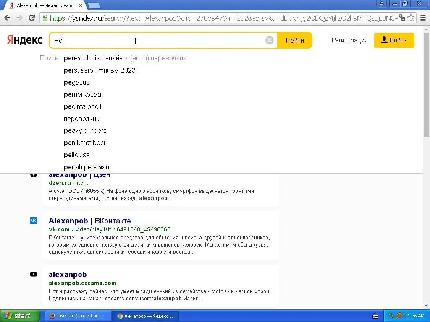Click the scrollbar down arrow
Image resolution: width=430 pixels, height=322 pixels.
click(x=427, y=306)
